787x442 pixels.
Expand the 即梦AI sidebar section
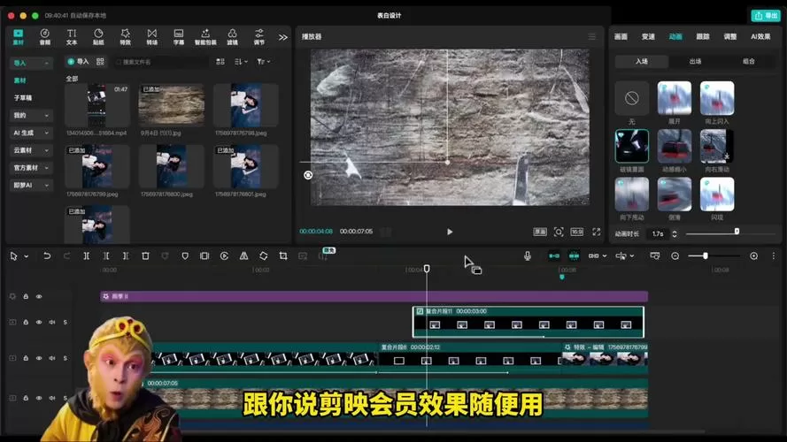[46, 186]
